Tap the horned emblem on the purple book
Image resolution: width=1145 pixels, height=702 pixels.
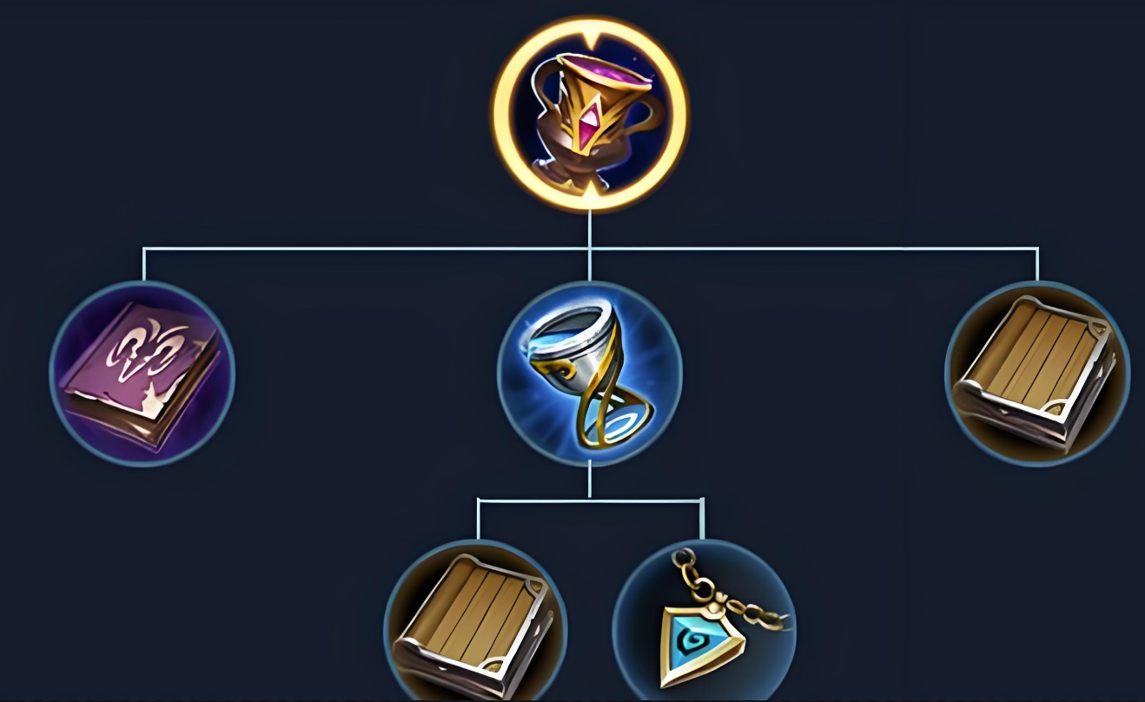click(142, 354)
